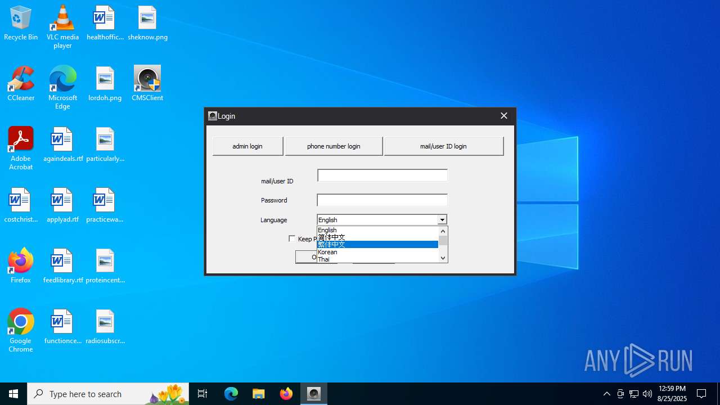The width and height of the screenshot is (720, 405).
Task: Launch Edge from the taskbar
Action: 231,394
